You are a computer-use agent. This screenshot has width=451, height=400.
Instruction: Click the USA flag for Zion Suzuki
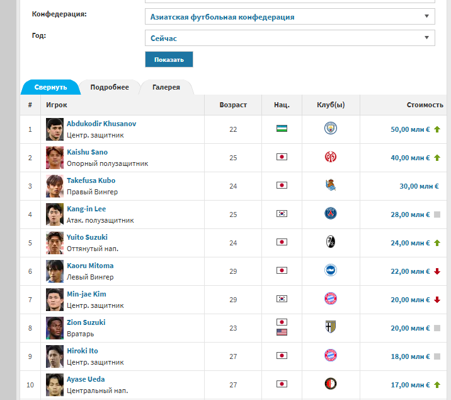tap(282, 332)
